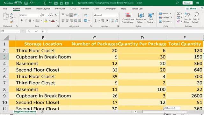Open the font name Calibri dropdown

(40, 15)
